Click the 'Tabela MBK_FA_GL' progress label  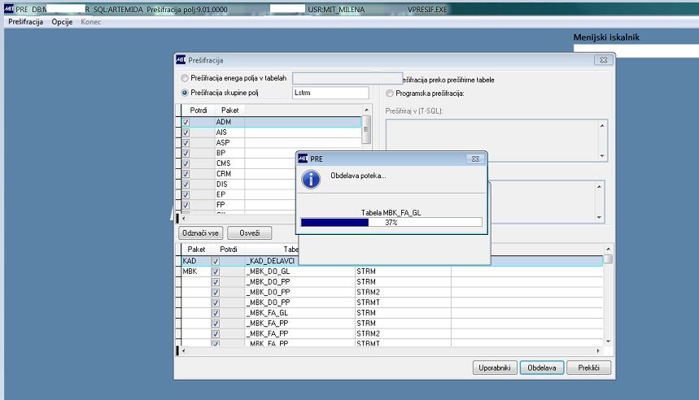tap(391, 213)
